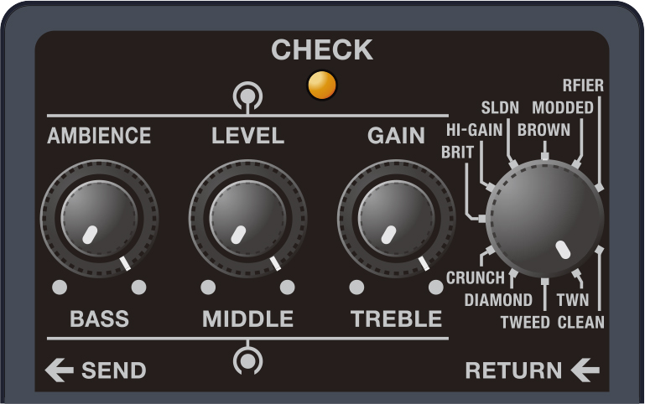The image size is (645, 404).
Task: Click the jack icon below MIDDLE
Action: pyautogui.click(x=247, y=359)
